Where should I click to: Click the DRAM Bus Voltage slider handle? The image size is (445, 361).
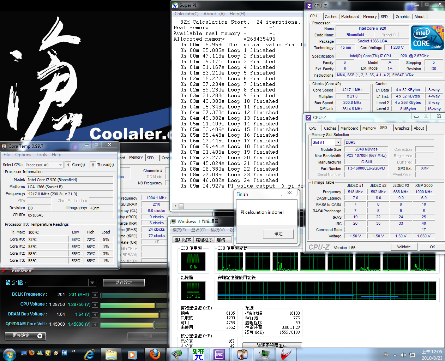(160, 315)
